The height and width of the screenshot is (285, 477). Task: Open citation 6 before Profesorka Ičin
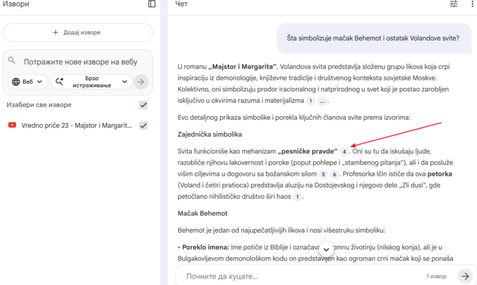click(334, 174)
